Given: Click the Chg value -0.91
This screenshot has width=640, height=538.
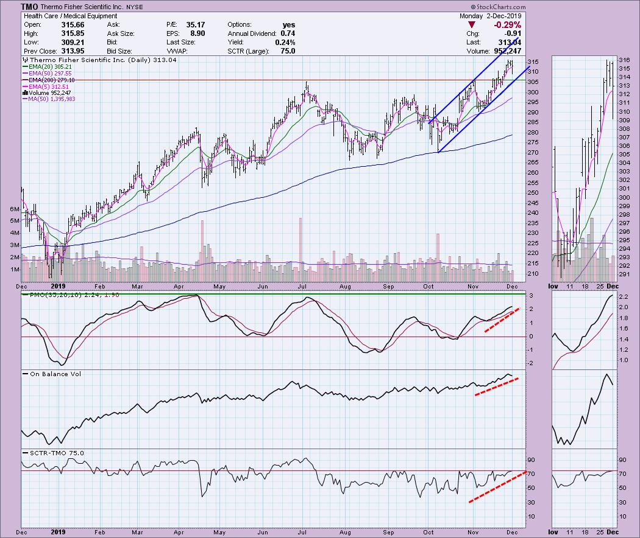Looking at the screenshot, I should (x=513, y=33).
